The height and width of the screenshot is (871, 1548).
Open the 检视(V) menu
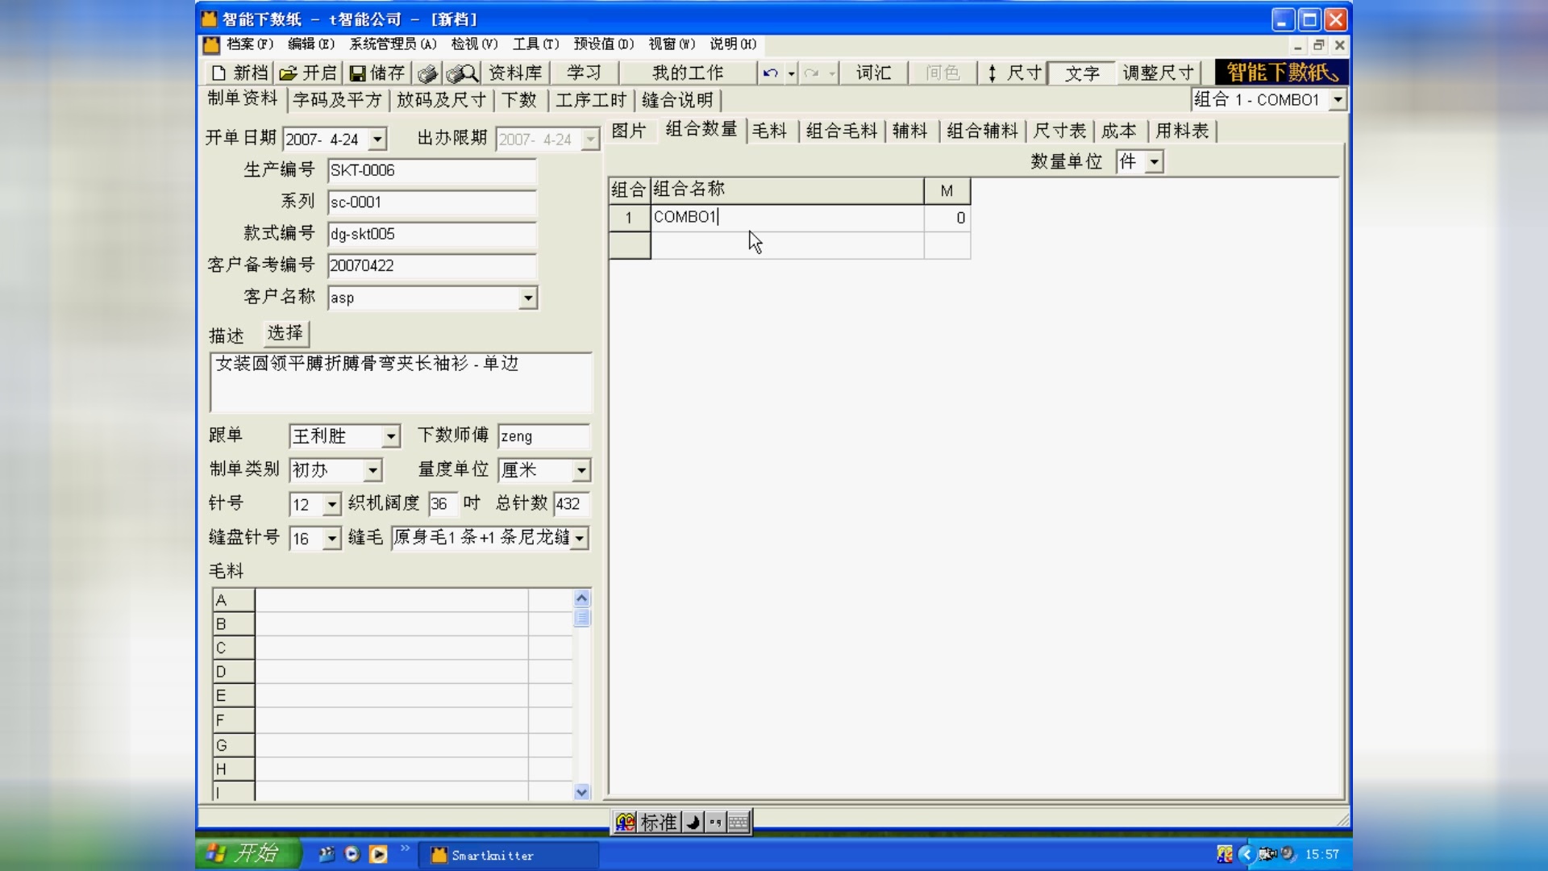pyautogui.click(x=474, y=44)
